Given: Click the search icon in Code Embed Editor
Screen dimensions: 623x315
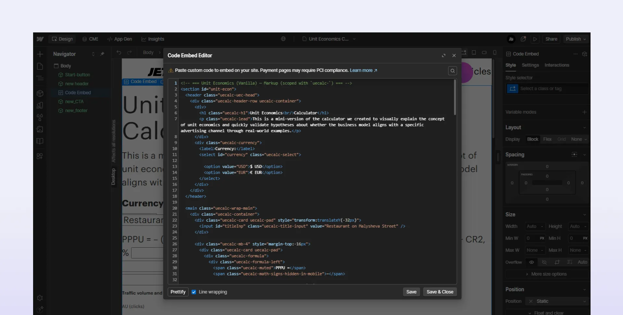Looking at the screenshot, I should click(452, 71).
